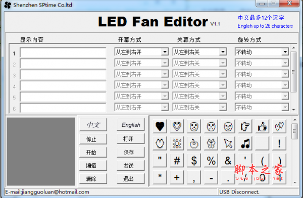Insert the period symbol
Viewport: 303px width, 198px height.
click(x=228, y=177)
